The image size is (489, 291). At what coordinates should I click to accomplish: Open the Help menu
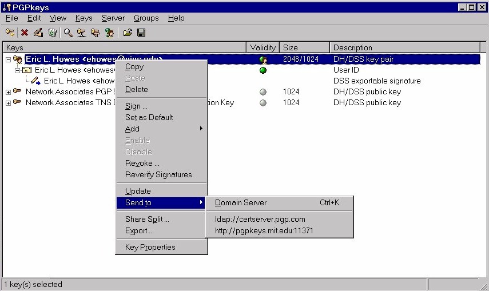click(x=176, y=18)
